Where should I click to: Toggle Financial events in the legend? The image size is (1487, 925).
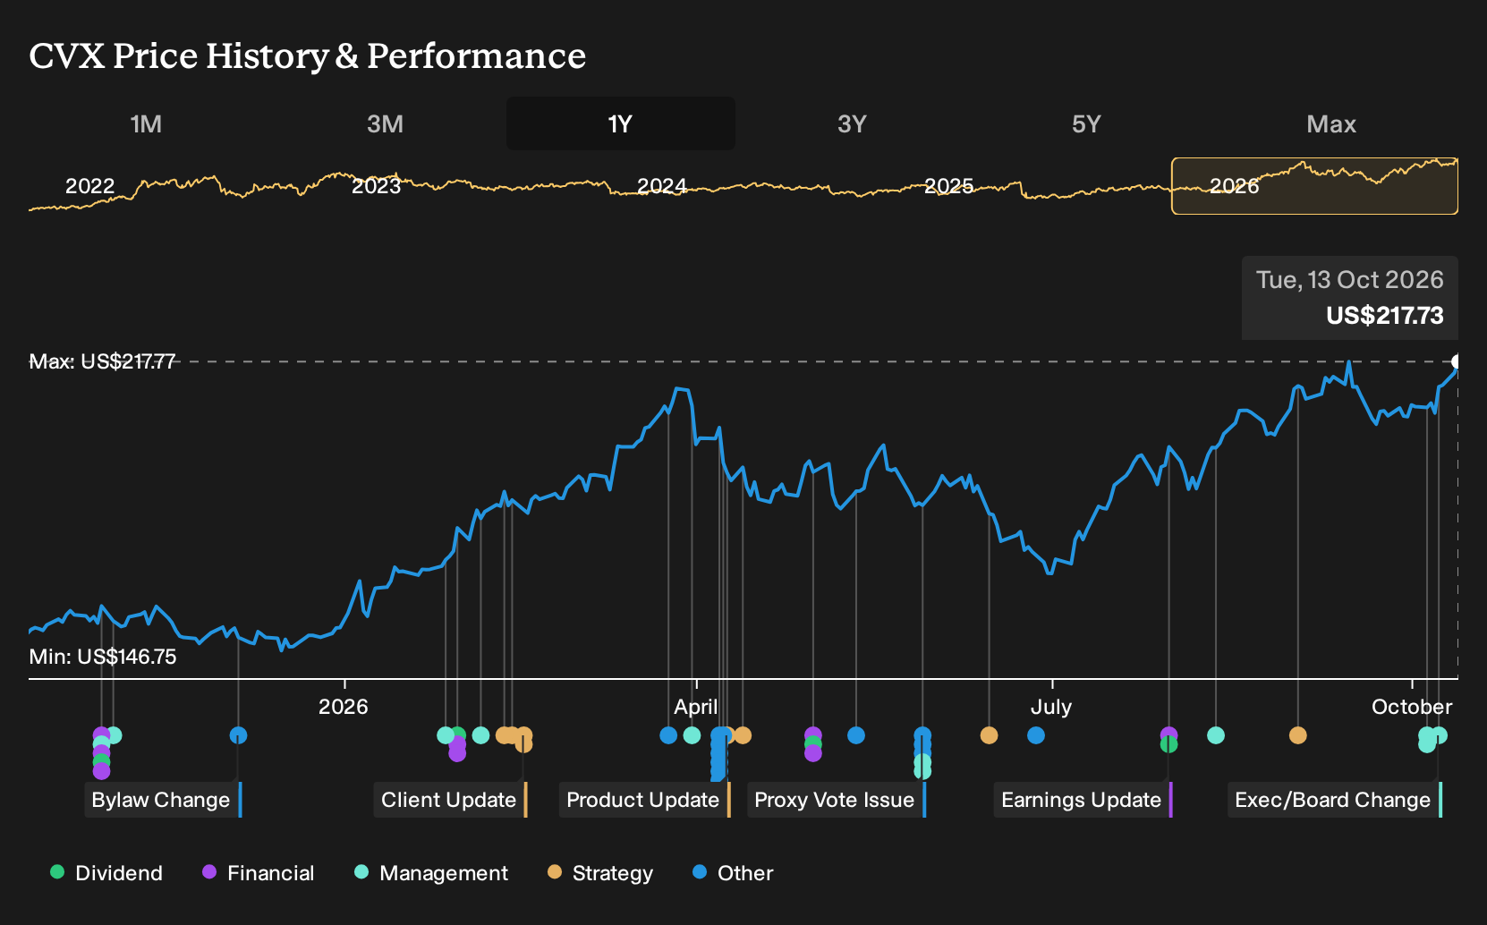[258, 873]
